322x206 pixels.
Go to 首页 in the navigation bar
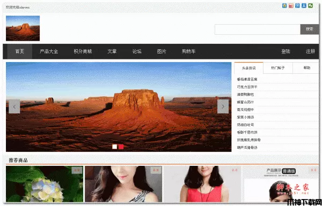(20, 51)
